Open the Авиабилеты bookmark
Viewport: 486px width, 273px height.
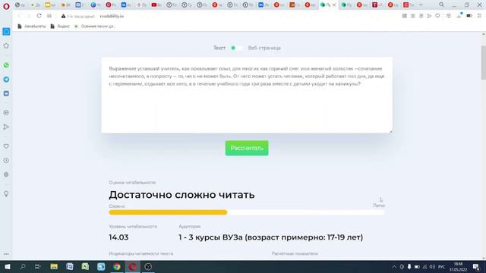click(32, 27)
